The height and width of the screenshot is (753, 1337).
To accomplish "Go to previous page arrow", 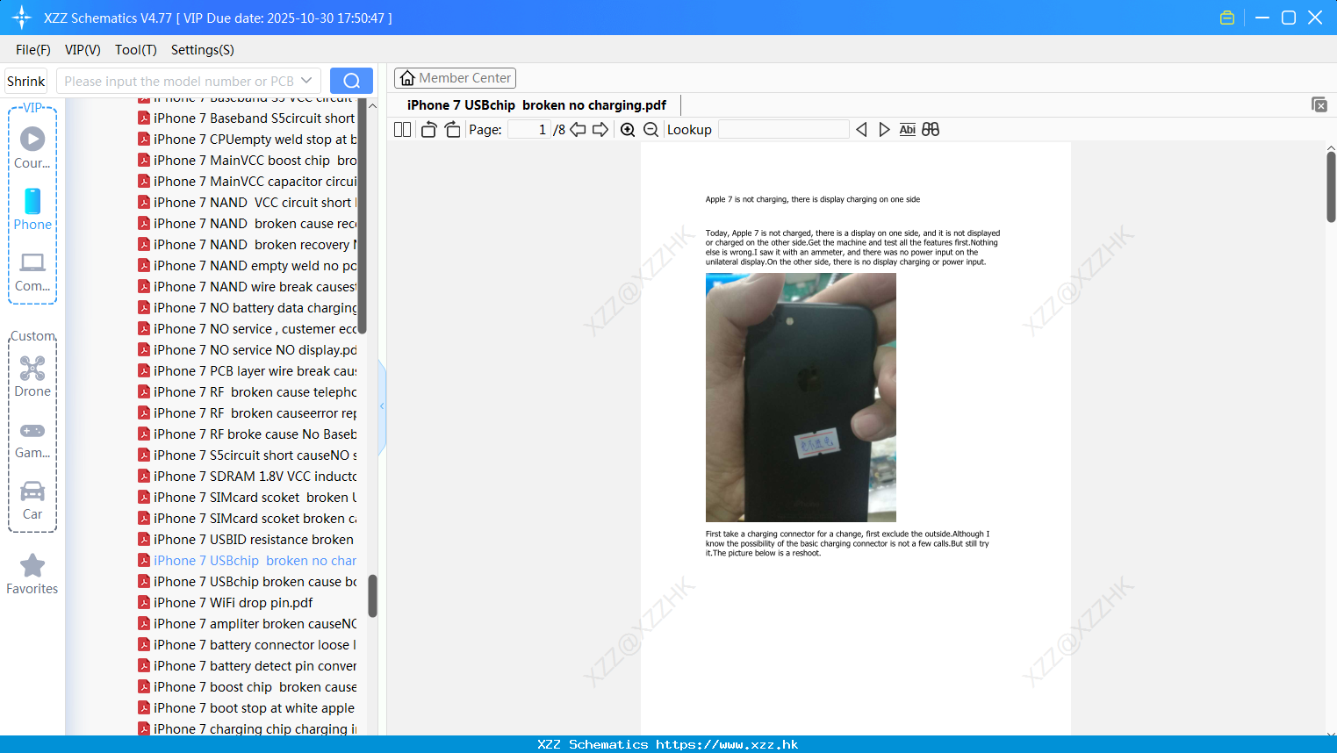I will pyautogui.click(x=578, y=129).
